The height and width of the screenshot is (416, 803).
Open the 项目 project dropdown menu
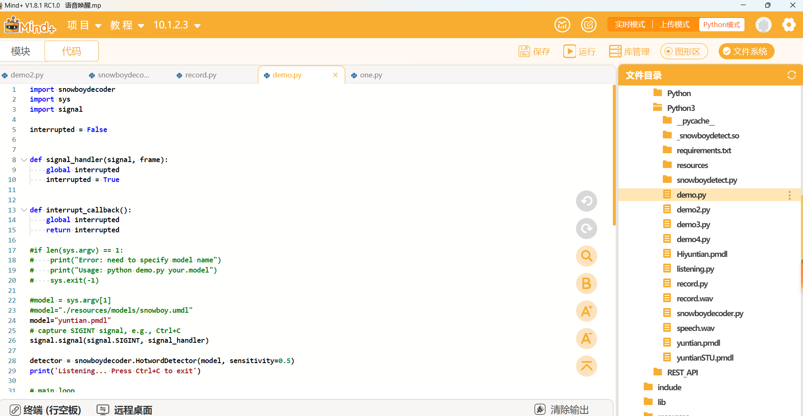click(84, 25)
